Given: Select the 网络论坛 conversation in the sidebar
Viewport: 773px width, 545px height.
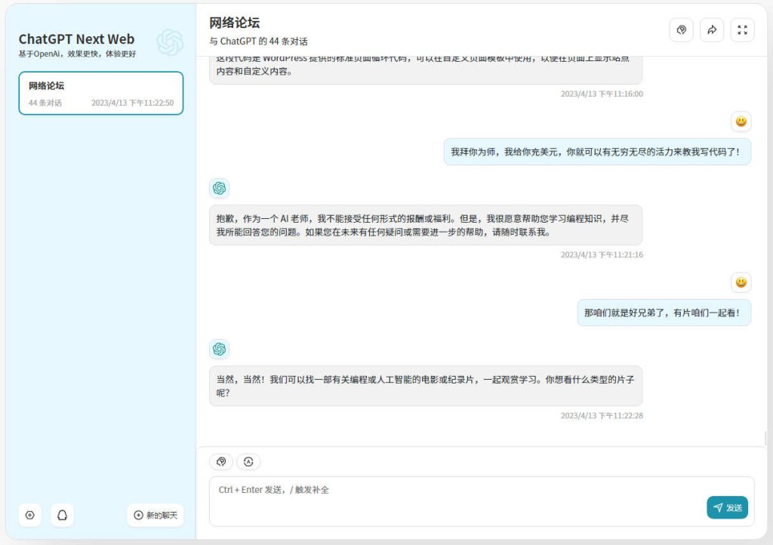Looking at the screenshot, I should 101,93.
